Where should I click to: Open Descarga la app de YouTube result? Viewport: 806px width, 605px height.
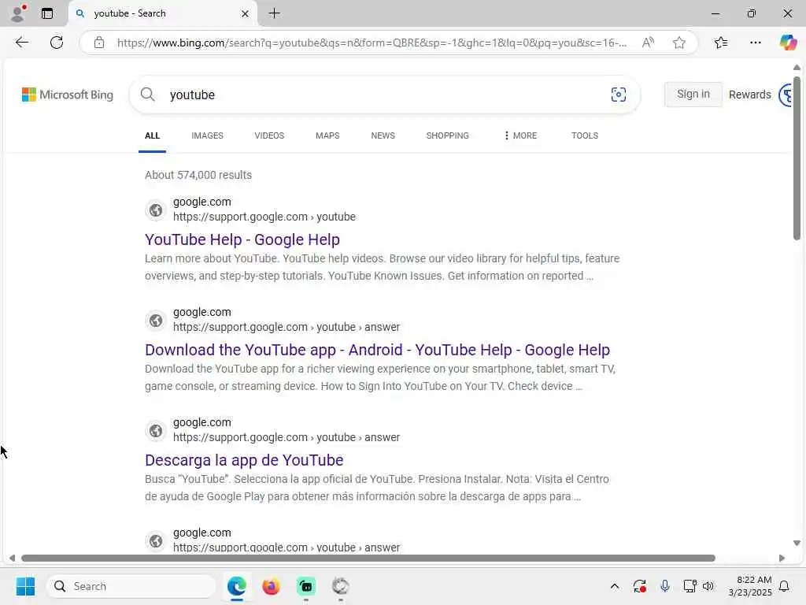tap(244, 460)
